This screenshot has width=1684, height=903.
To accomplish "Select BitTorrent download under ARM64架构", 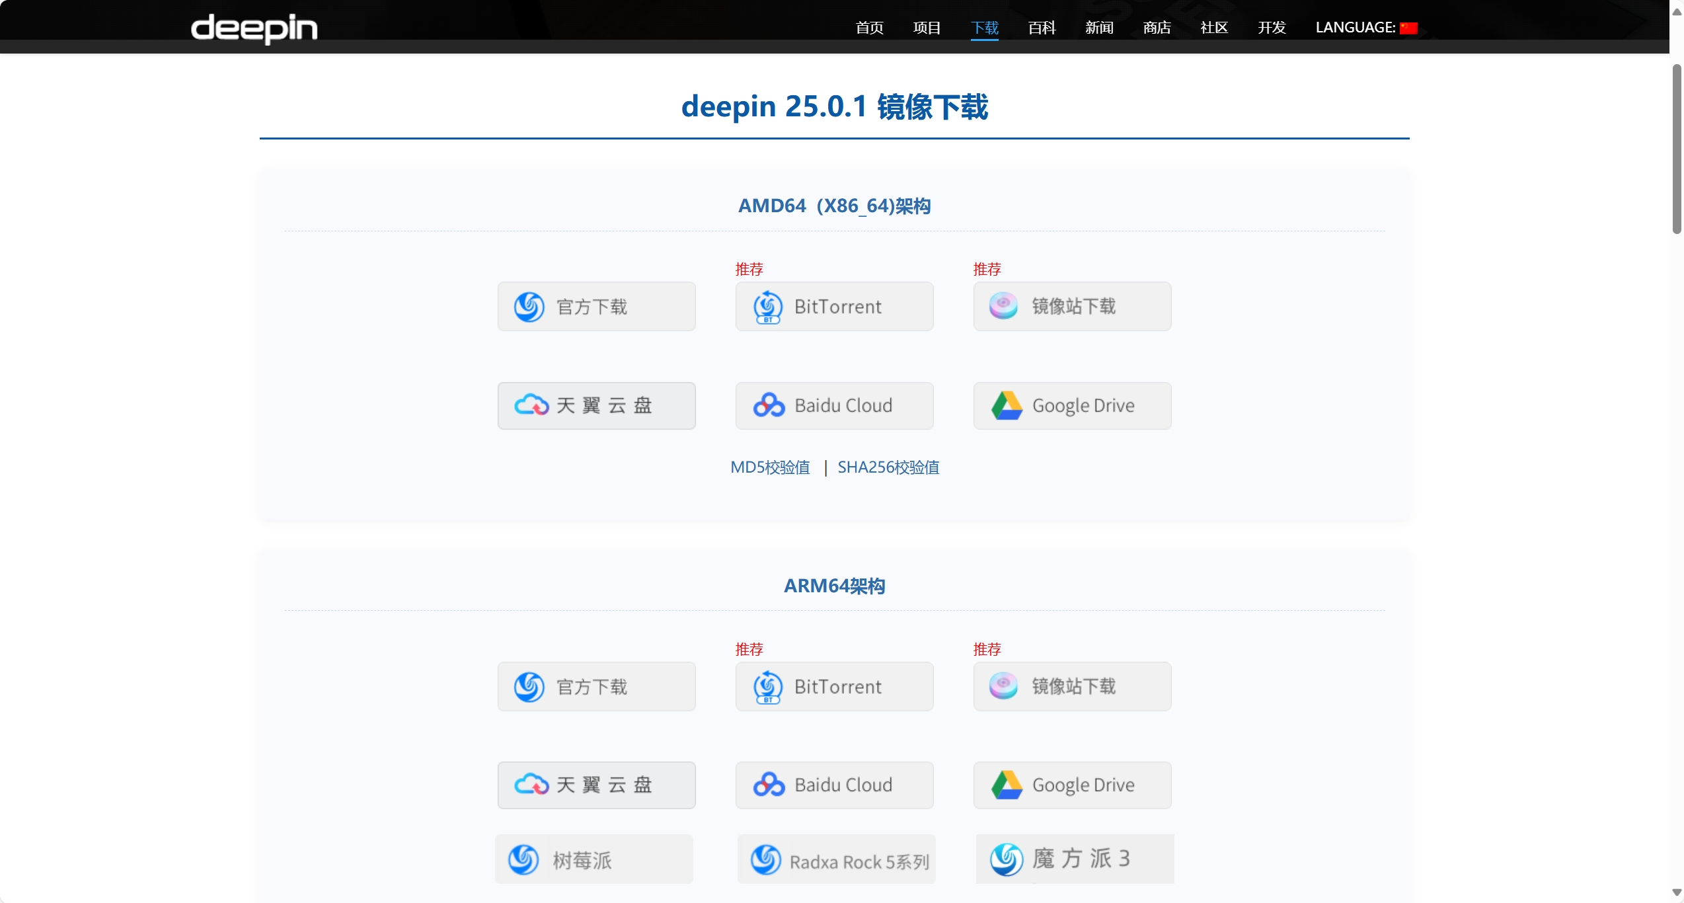I will 833,686.
